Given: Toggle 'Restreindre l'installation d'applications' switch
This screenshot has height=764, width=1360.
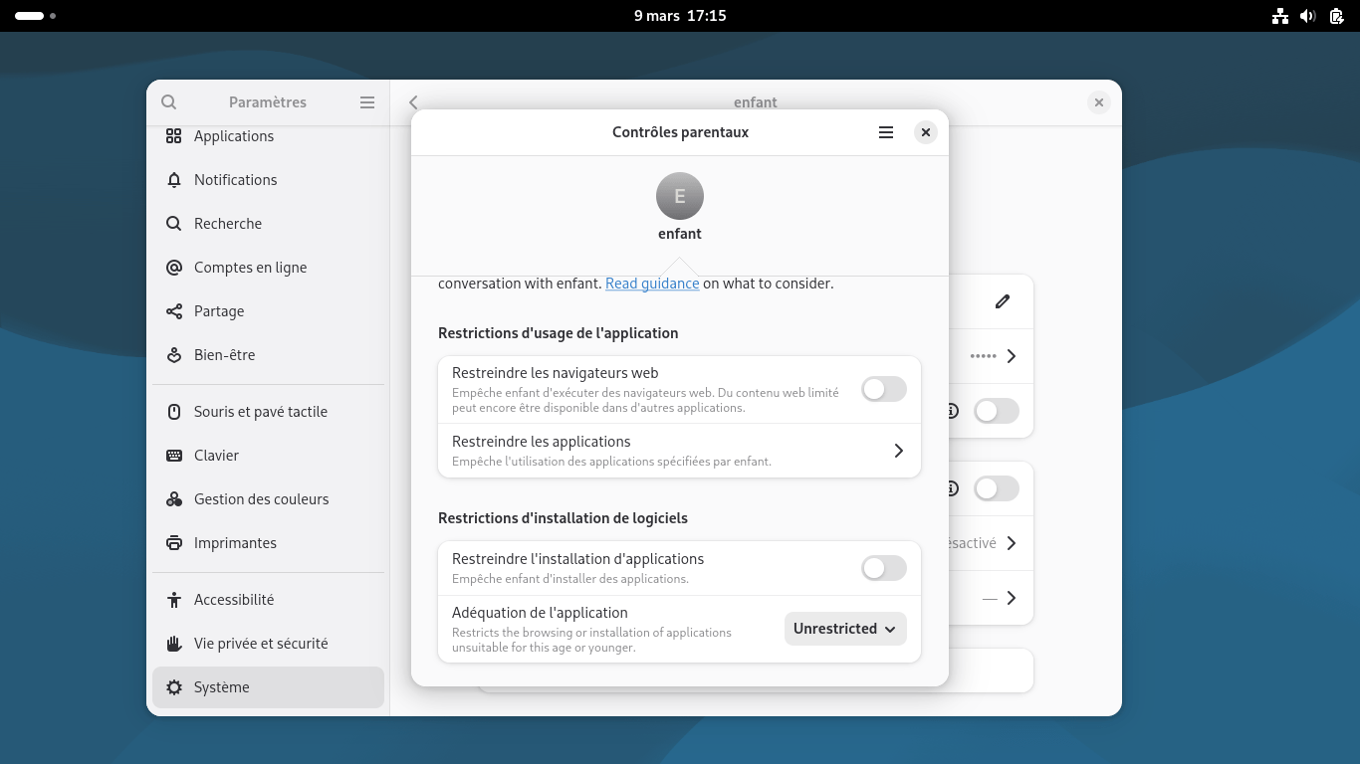Looking at the screenshot, I should 884,568.
